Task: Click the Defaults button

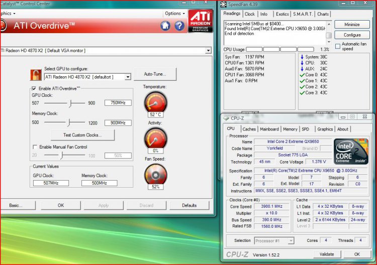Action: click(x=190, y=205)
